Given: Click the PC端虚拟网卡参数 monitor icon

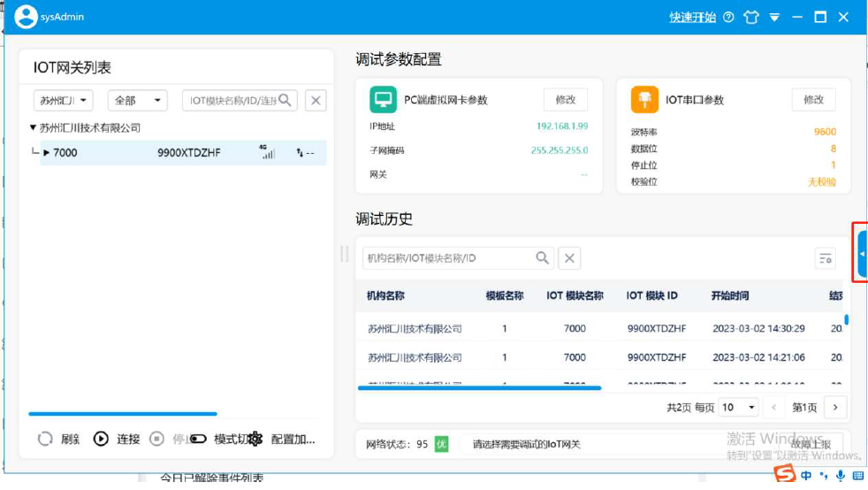Looking at the screenshot, I should [x=383, y=100].
